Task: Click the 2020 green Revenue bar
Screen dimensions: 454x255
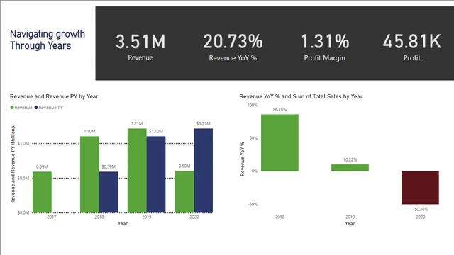Action: coord(184,192)
